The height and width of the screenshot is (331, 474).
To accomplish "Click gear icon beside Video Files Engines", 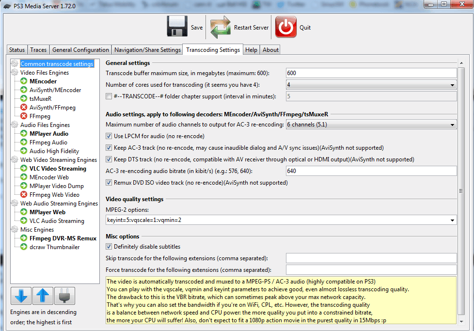I will (15, 72).
